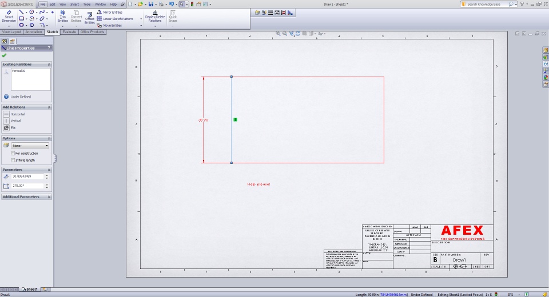This screenshot has height=297, width=549.
Task: Open the Tools menu
Action: [x=87, y=4]
